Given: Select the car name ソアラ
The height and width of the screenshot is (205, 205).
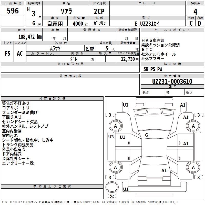Looking at the screenshot, I should coord(66,11).
